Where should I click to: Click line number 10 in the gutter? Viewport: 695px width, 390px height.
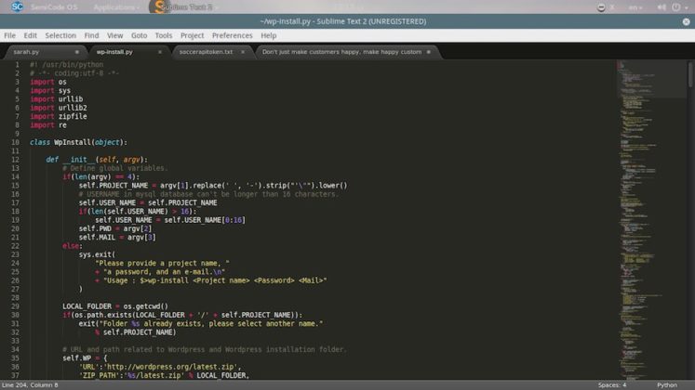tap(16, 142)
